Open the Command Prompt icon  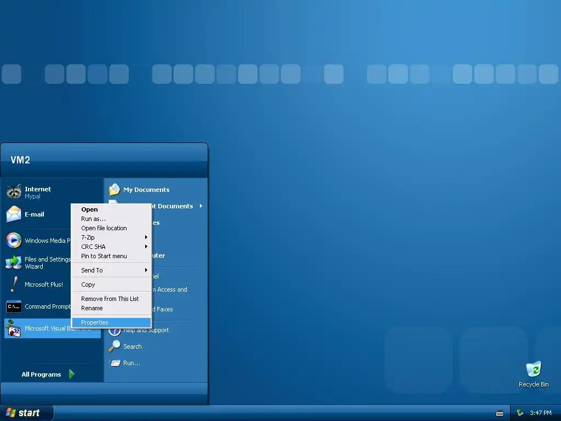click(x=14, y=306)
